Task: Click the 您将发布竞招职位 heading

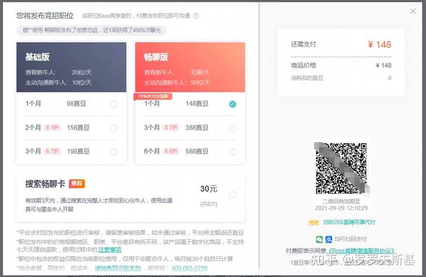Action: 45,16
